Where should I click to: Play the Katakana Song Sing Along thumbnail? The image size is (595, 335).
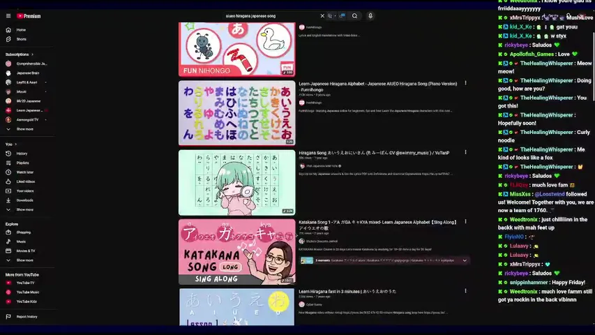pyautogui.click(x=236, y=251)
